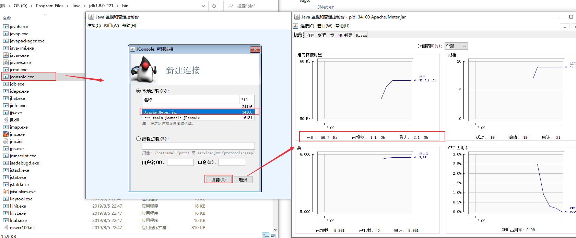
Task: Click the jdb.exe file icon
Action: (6, 84)
